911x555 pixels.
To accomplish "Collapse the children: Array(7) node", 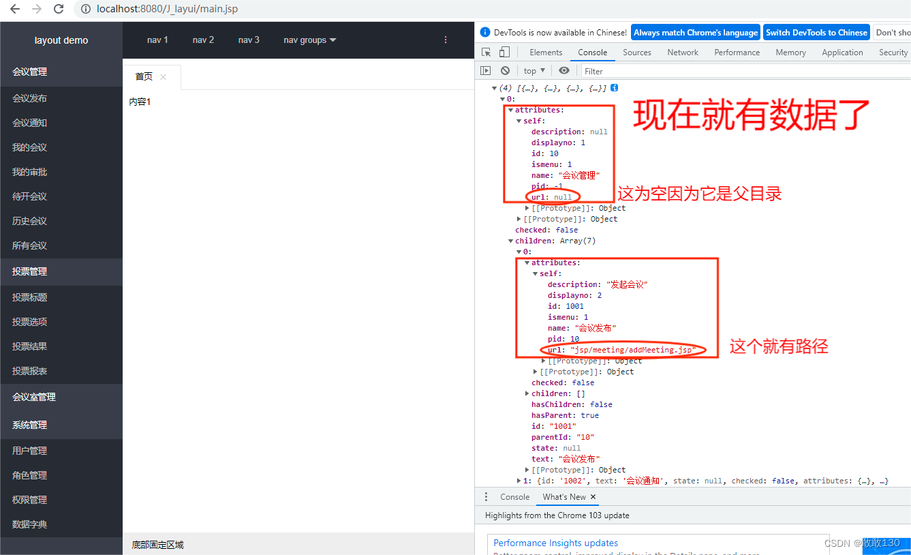I will tap(511, 241).
